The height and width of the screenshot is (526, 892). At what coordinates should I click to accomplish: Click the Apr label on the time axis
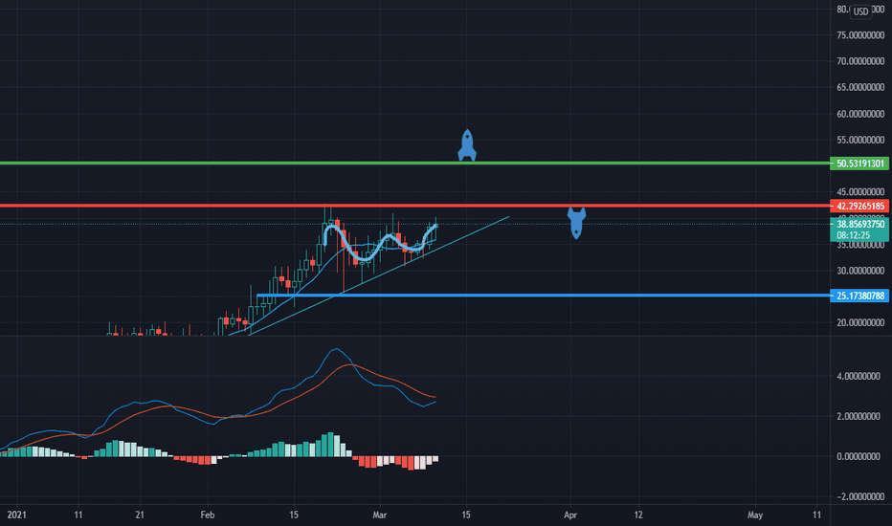tap(570, 515)
